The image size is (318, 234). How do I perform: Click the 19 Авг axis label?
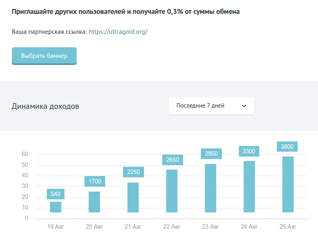pos(55,227)
